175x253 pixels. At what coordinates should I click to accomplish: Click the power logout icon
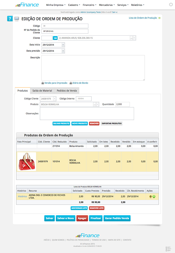tap(171, 5)
